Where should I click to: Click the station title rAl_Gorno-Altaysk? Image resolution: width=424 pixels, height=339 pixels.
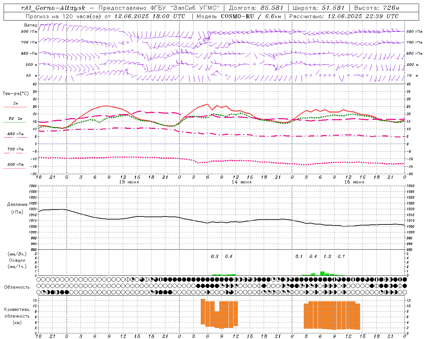[53, 8]
